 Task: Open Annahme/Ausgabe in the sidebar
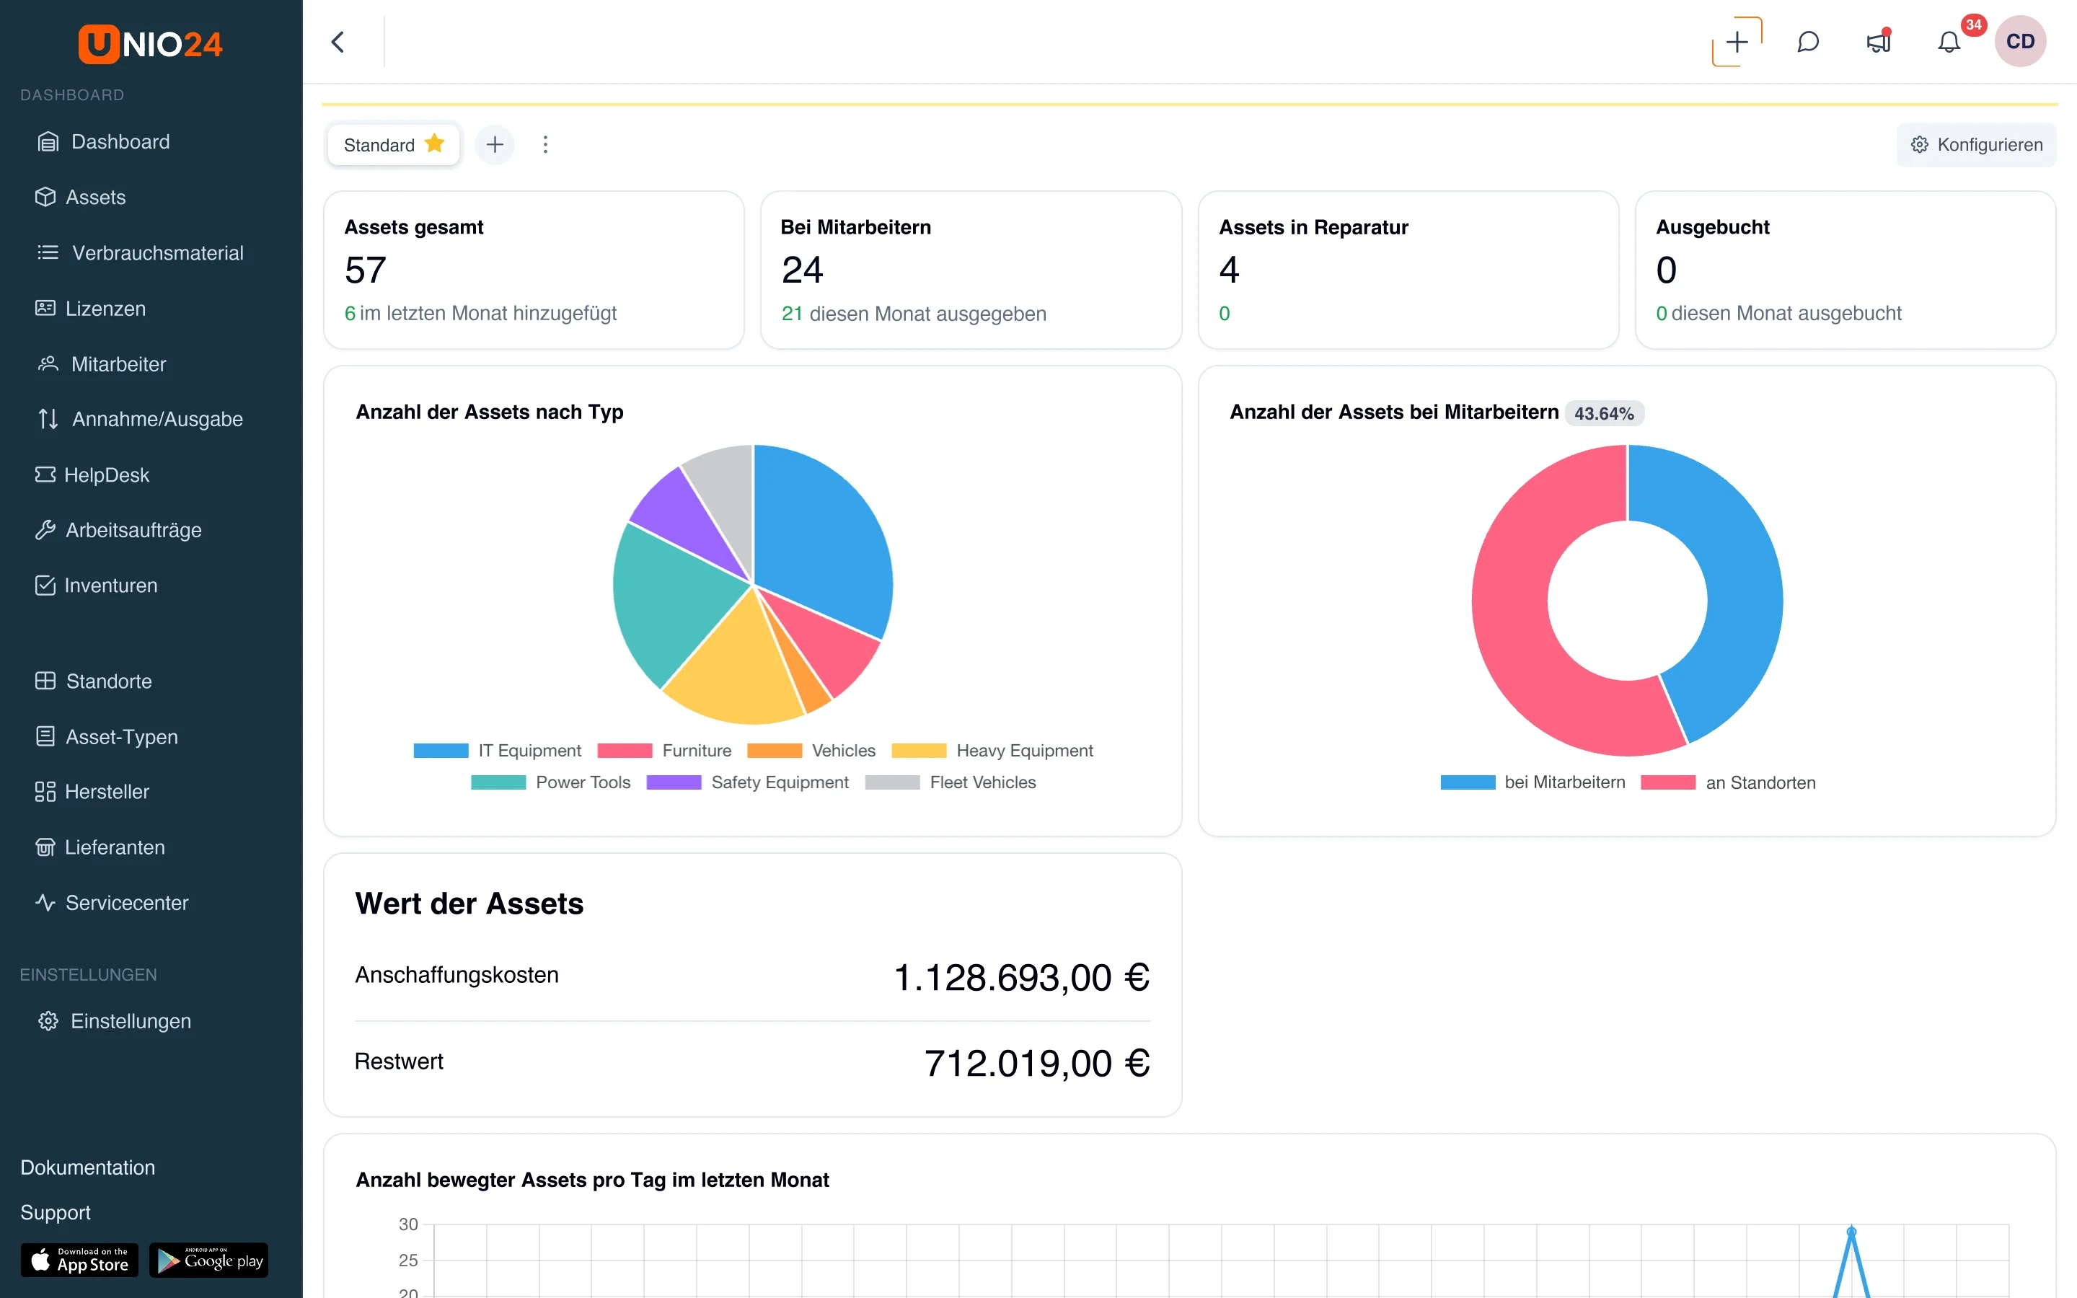point(140,419)
